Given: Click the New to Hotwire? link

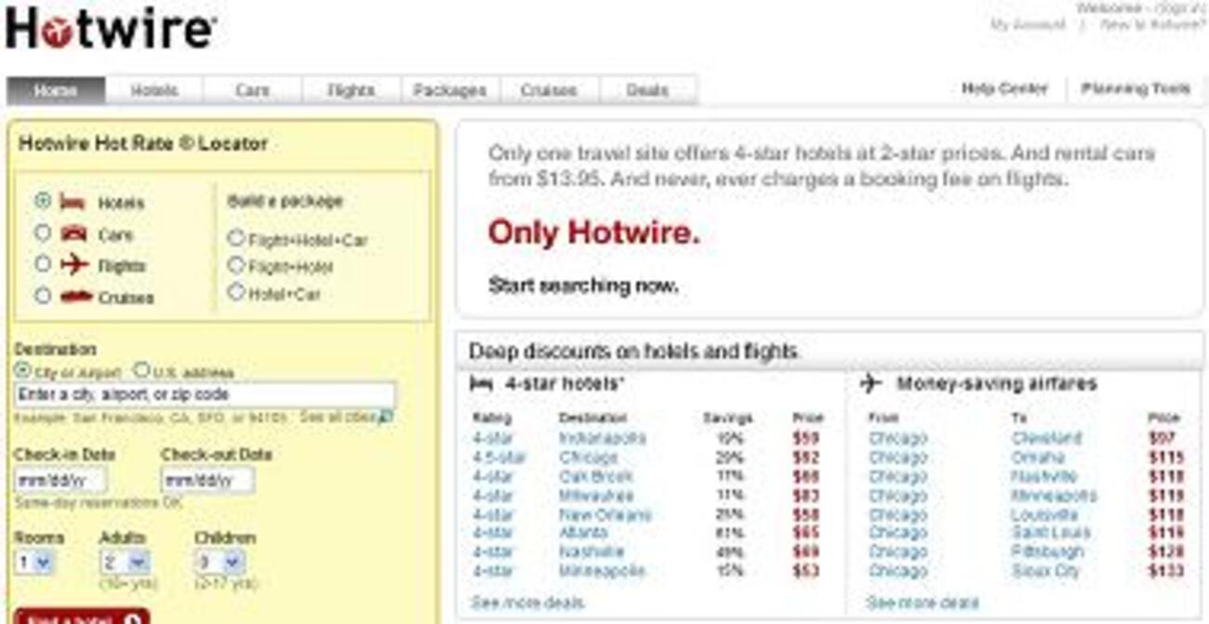Looking at the screenshot, I should pyautogui.click(x=1152, y=25).
